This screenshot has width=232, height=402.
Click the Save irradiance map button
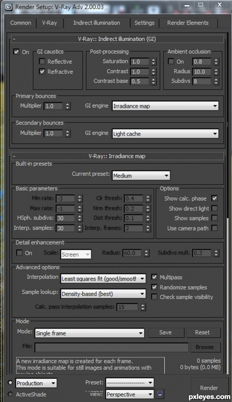166,332
